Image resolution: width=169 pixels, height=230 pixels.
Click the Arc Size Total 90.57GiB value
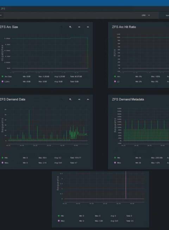point(76,76)
